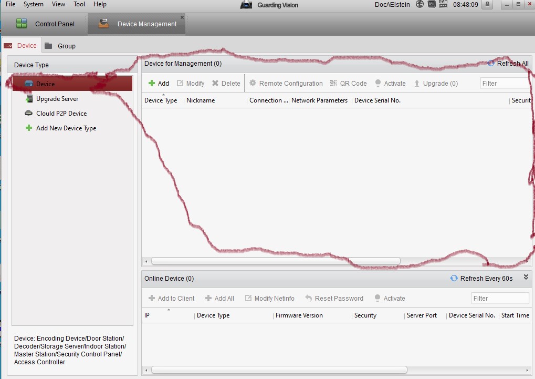
Task: Click the RAM usage icon
Action: (x=443, y=4)
